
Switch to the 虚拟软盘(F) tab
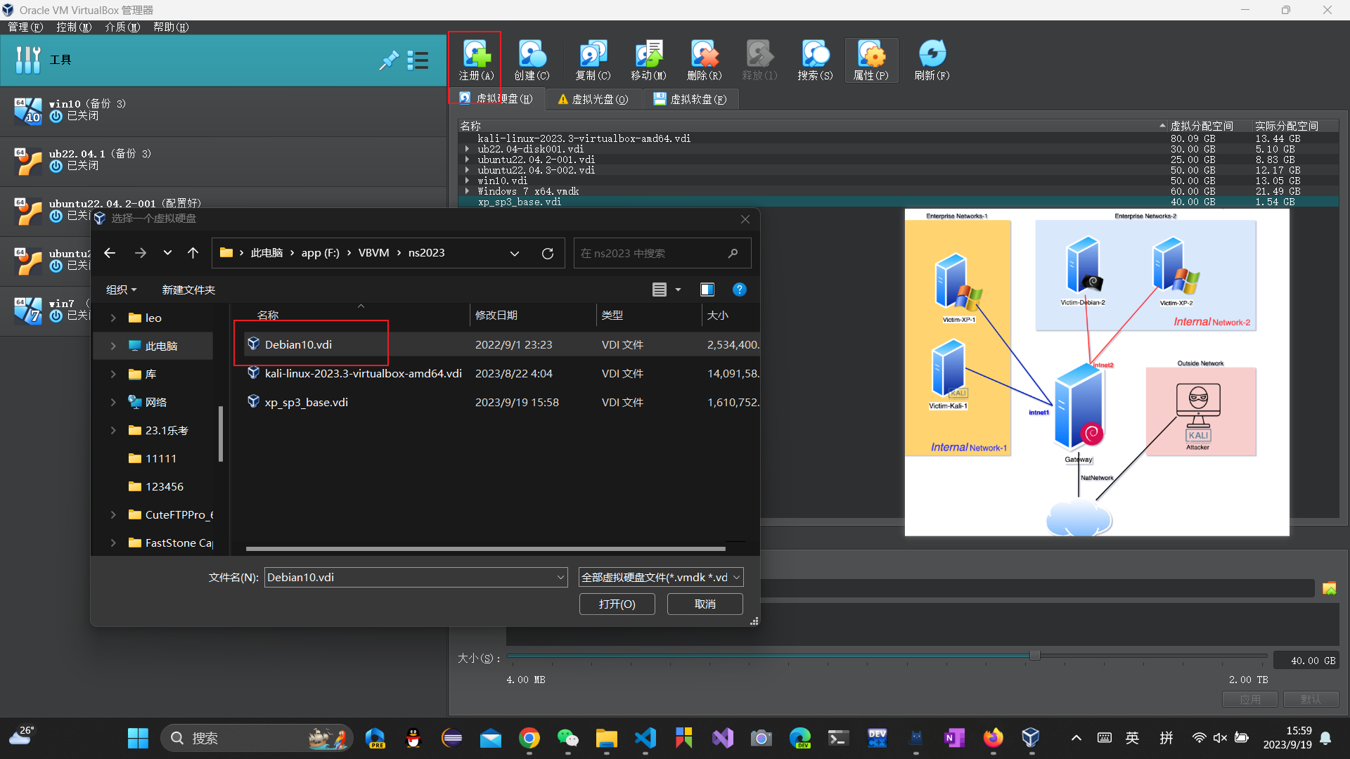[x=690, y=99]
